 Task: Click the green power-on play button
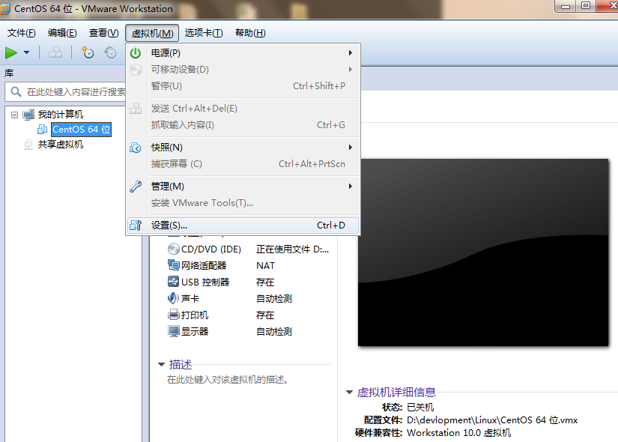click(11, 52)
